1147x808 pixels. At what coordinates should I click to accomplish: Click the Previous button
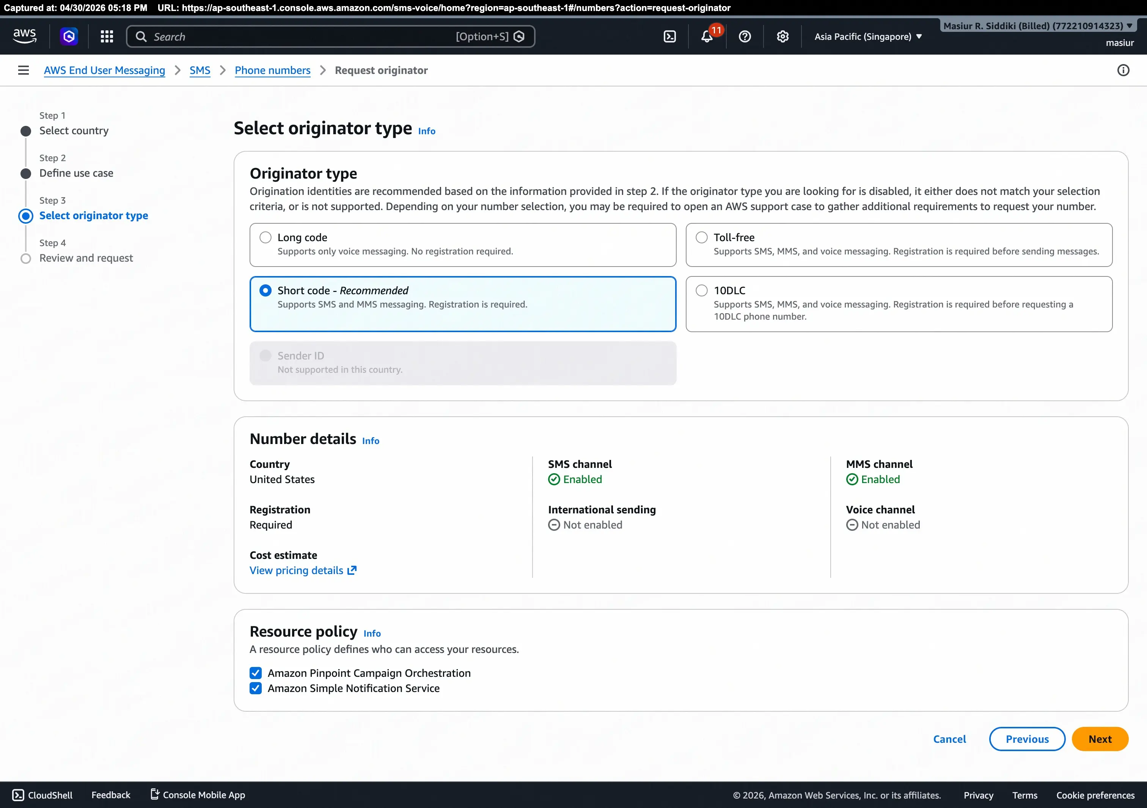(x=1027, y=739)
